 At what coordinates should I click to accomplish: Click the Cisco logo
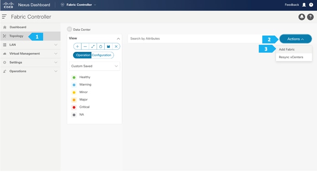click(8, 5)
